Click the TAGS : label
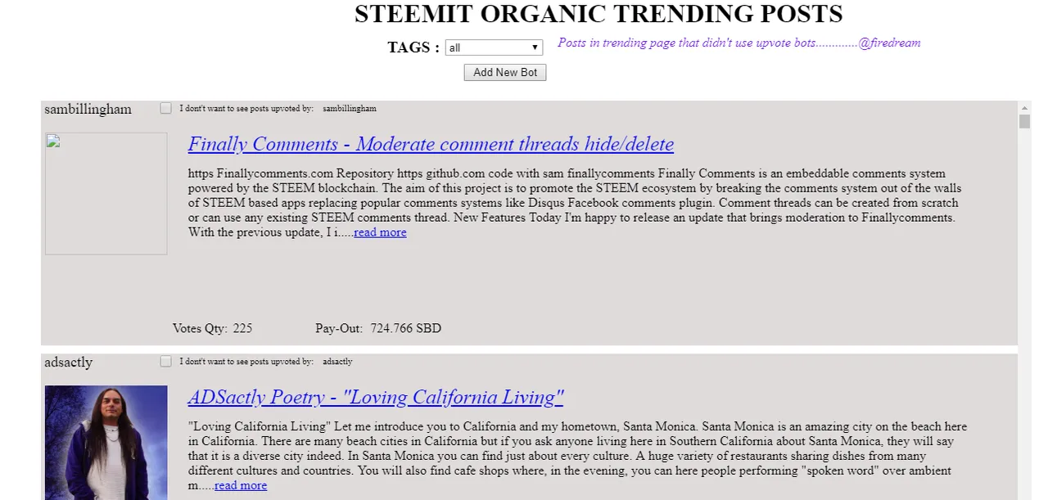Screen dimensions: 1048x500 pyautogui.click(x=413, y=47)
